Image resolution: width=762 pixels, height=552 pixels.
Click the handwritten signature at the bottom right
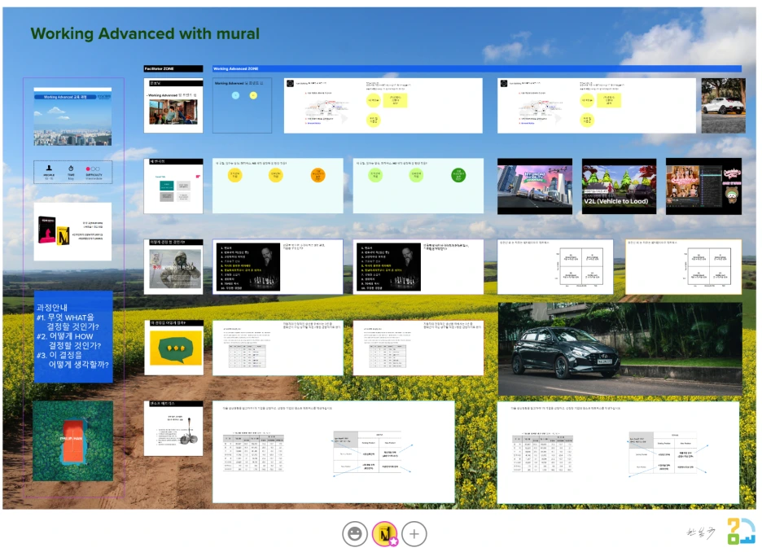coord(701,532)
